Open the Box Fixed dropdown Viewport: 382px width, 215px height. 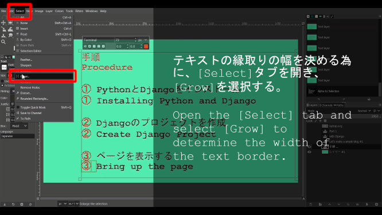click(19, 126)
